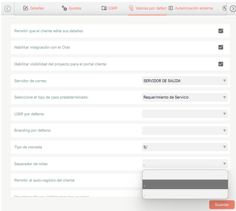Click the partially hidden icon after Autenticación externa

pyautogui.click(x=224, y=8)
